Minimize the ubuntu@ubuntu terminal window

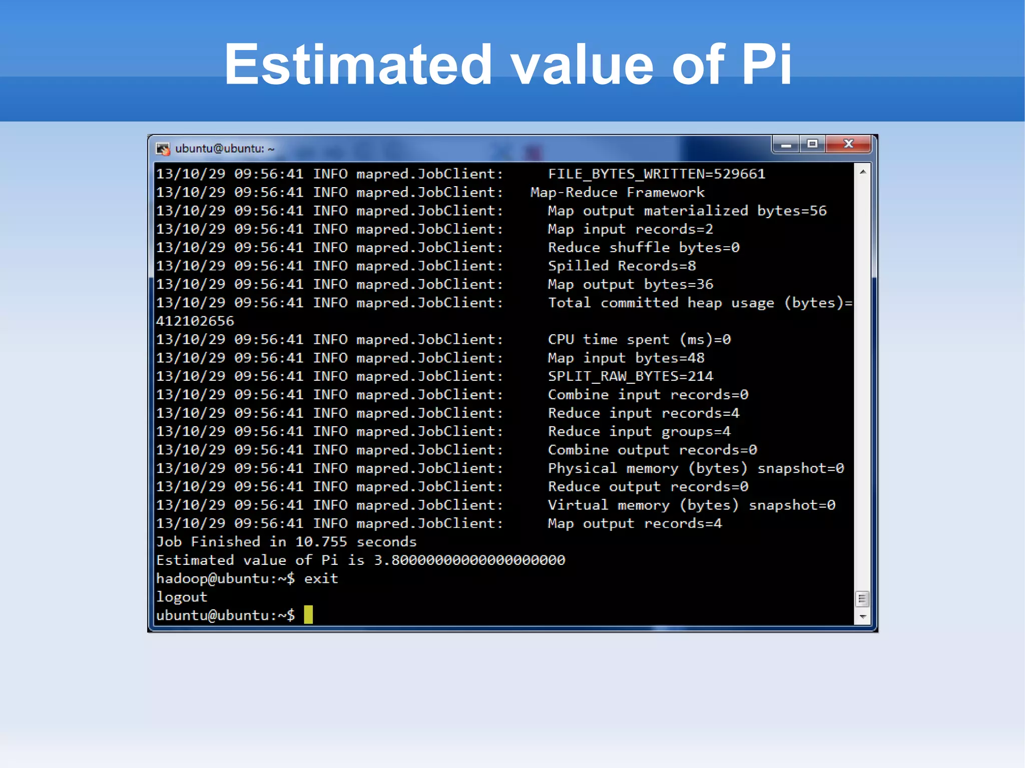pyautogui.click(x=786, y=145)
